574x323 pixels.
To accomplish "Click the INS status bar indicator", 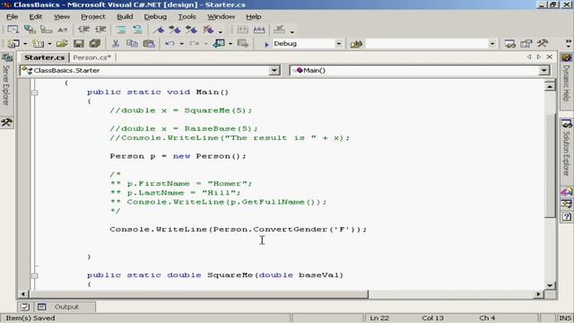I will [565, 318].
